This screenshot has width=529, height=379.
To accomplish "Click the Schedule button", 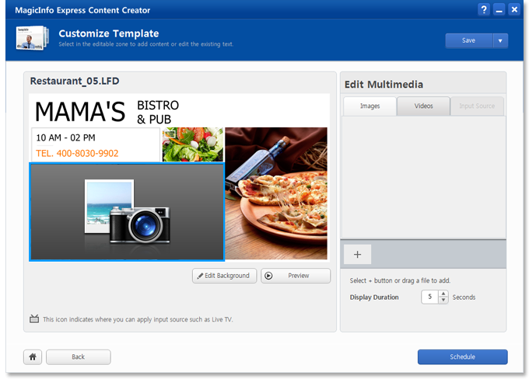I will (x=463, y=357).
